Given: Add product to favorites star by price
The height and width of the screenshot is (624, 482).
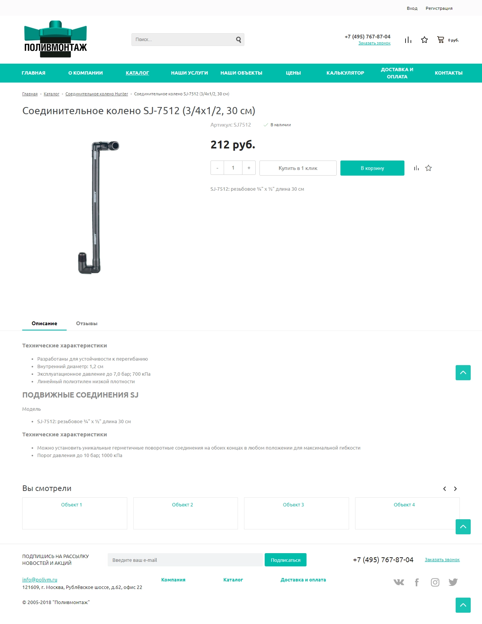Looking at the screenshot, I should click(x=429, y=168).
